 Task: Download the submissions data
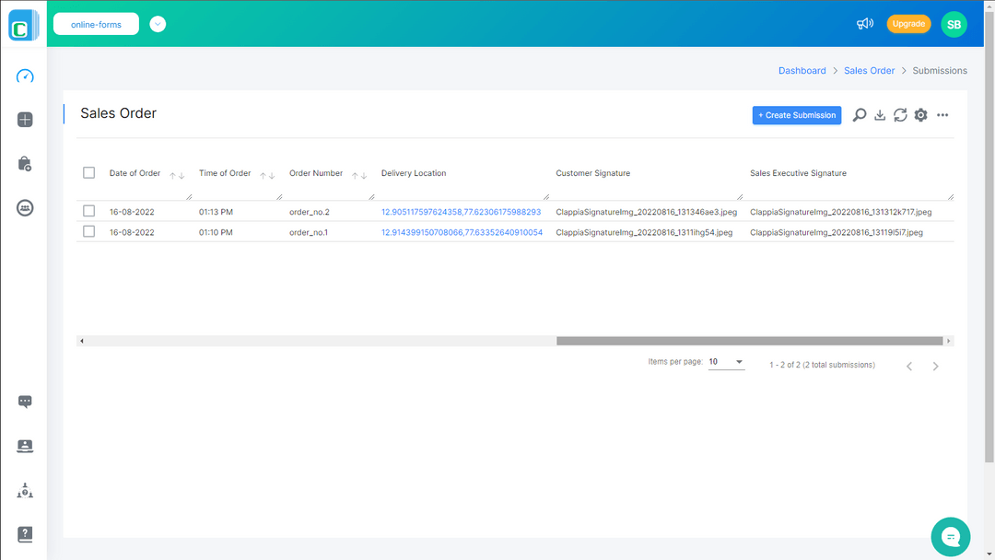(x=880, y=115)
